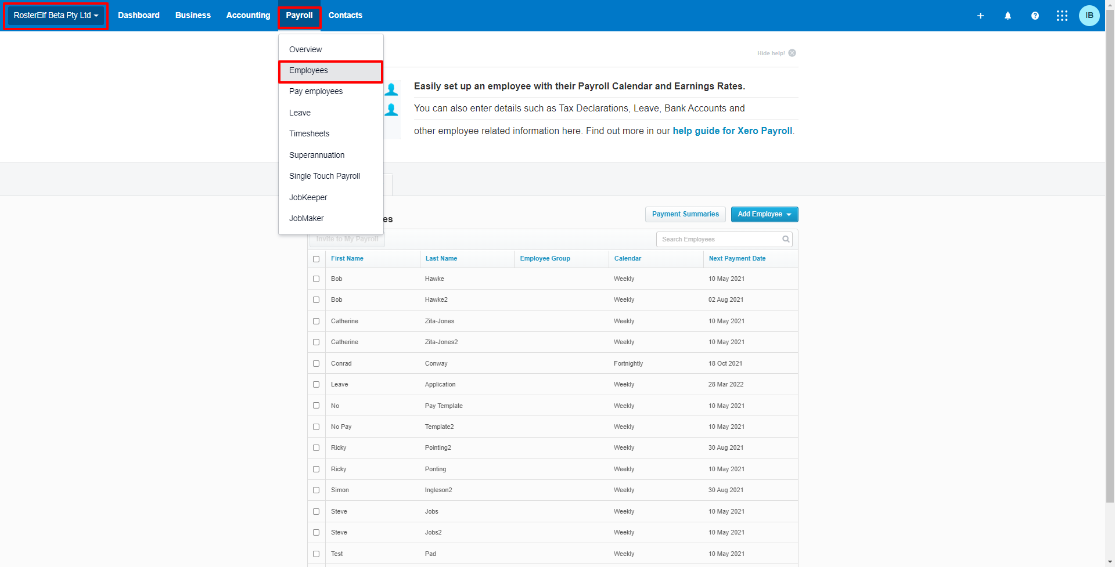Click the plus create-new icon
Viewport: 1115px width, 567px height.
(x=980, y=16)
